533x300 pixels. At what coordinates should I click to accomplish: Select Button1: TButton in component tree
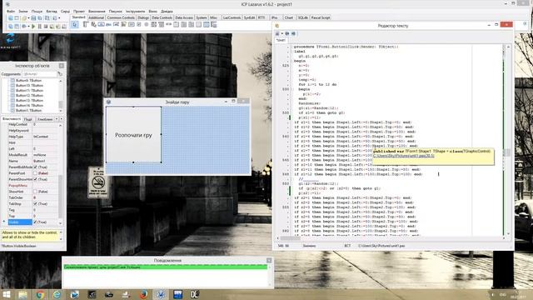(x=28, y=110)
